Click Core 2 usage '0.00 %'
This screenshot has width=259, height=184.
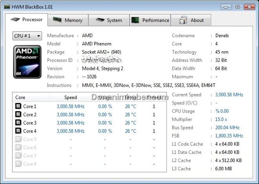(x=105, y=115)
